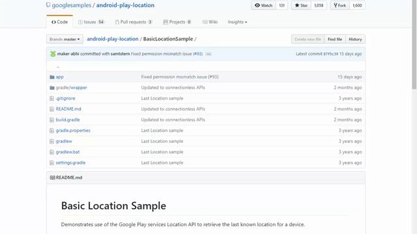The width and height of the screenshot is (417, 234).
Task: Expand commit message ellipsis button
Action: pos(208,54)
